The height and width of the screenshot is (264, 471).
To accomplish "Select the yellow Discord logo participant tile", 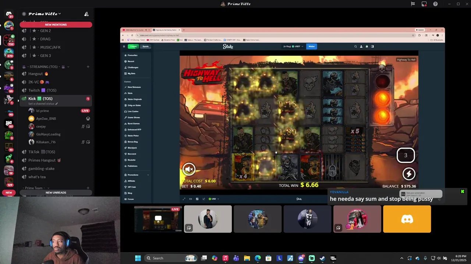I will coord(407,219).
